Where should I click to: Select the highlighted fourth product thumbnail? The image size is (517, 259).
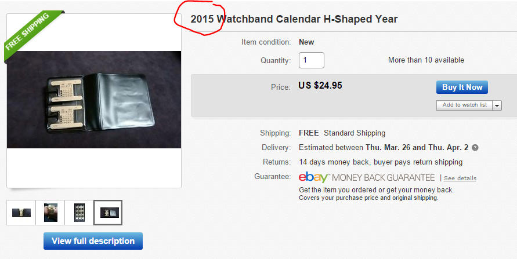pos(108,213)
